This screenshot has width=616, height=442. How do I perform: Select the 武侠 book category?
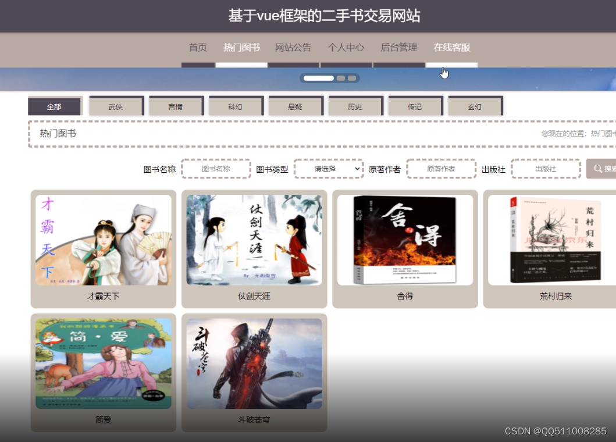(116, 106)
